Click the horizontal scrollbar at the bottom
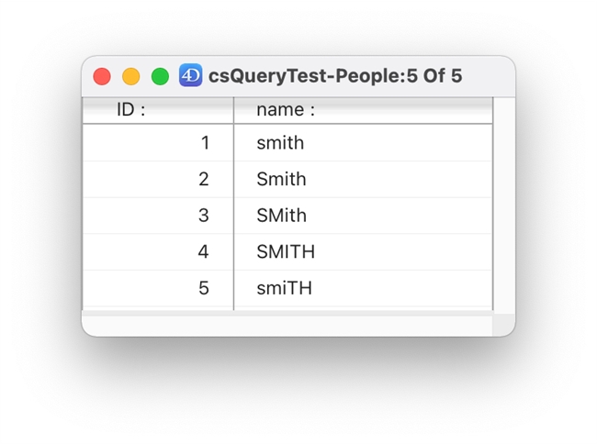The width and height of the screenshot is (597, 444). (287, 326)
